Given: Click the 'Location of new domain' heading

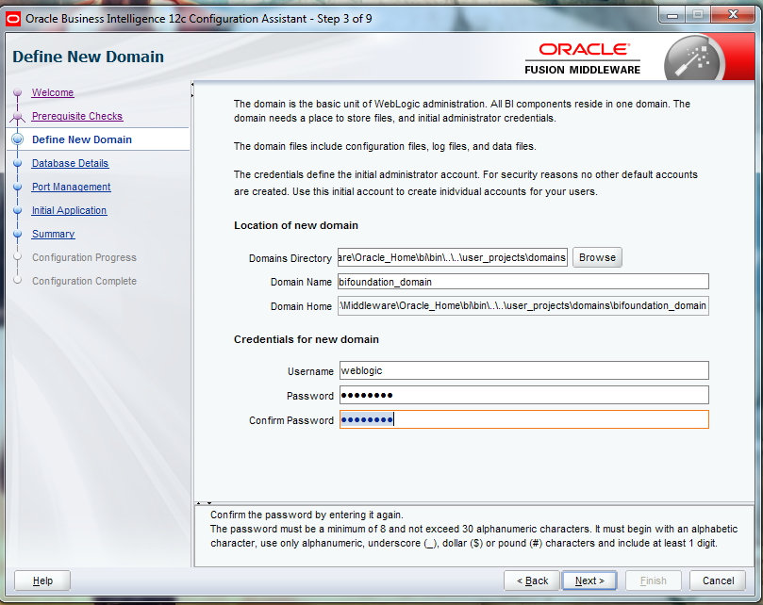Looking at the screenshot, I should (x=296, y=225).
